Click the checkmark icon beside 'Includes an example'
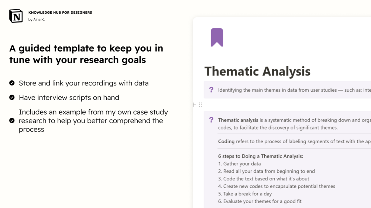The image size is (371, 208). (x=12, y=120)
